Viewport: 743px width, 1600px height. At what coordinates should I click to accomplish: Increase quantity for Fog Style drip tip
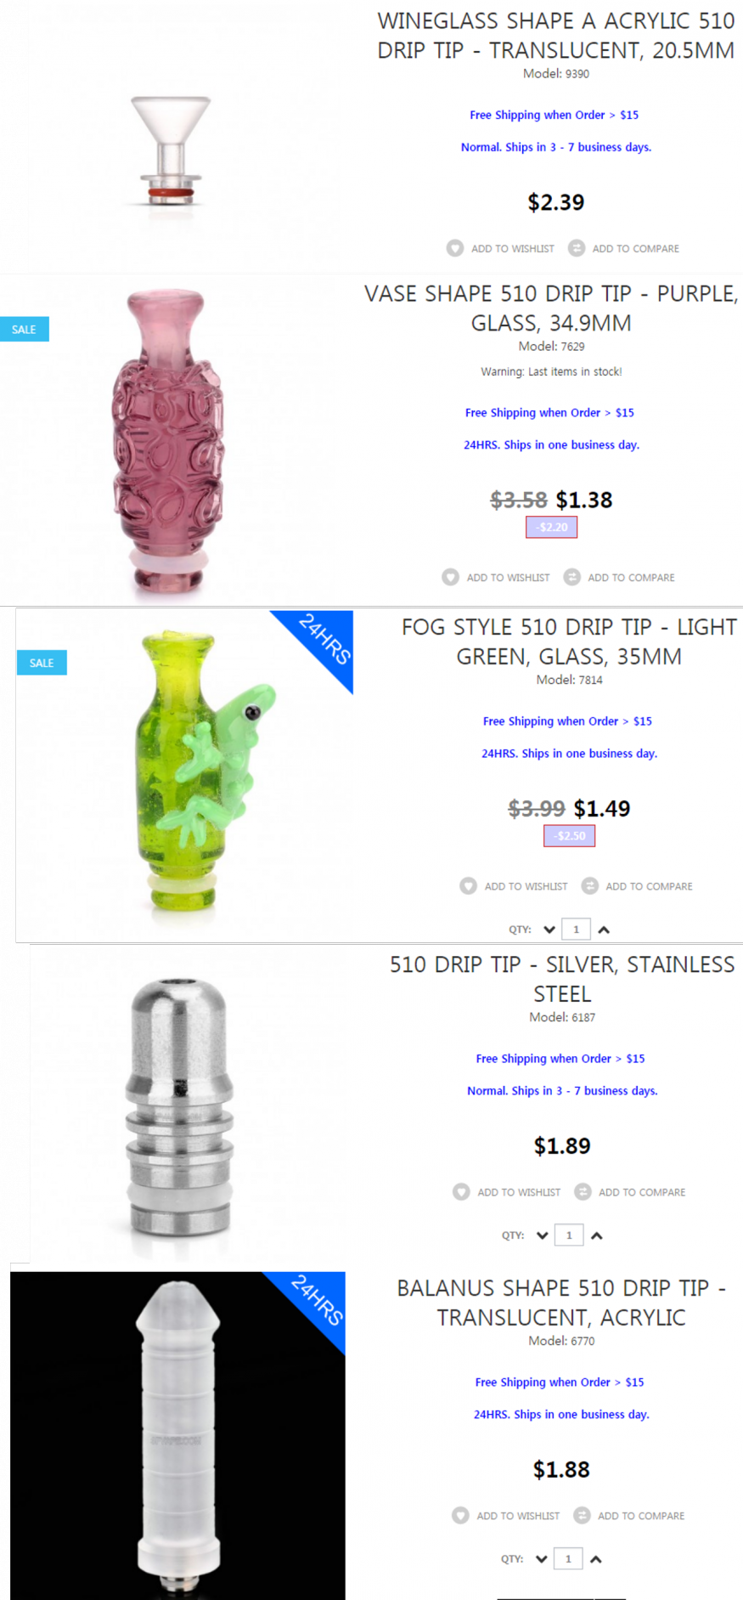[x=604, y=930]
